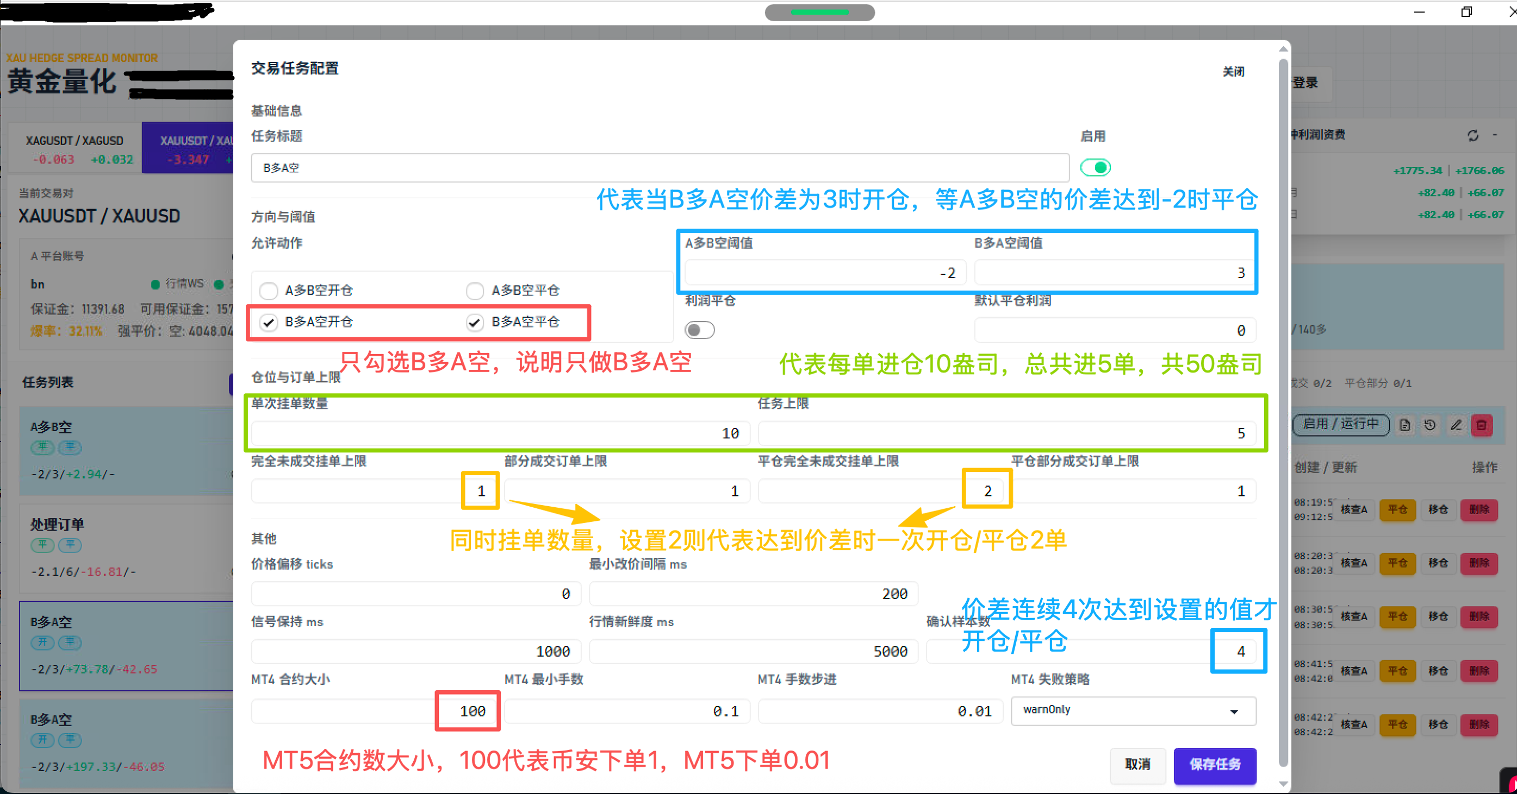Screen dimensions: 1517x794
Task: Click the 启用 / 运行中 status pill
Action: pos(1341,424)
